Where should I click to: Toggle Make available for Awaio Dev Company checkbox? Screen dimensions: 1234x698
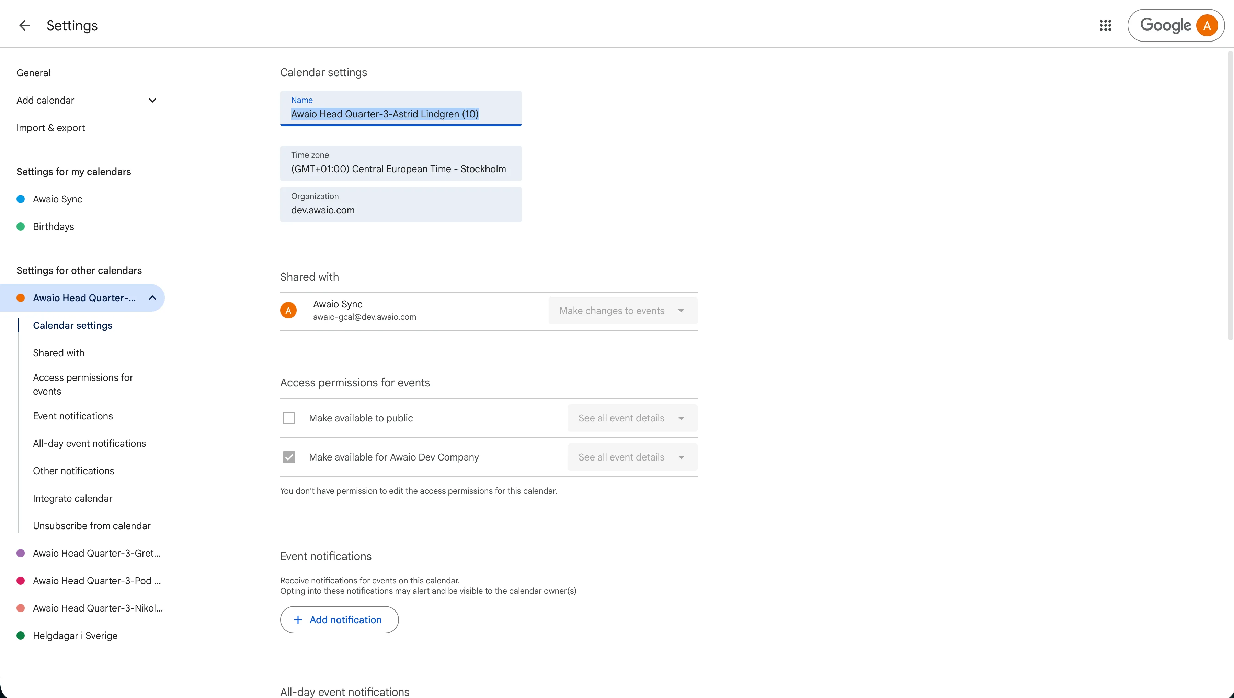289,457
